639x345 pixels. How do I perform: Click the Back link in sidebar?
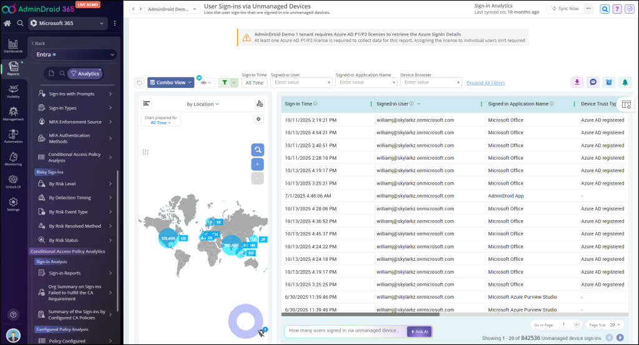pos(38,43)
